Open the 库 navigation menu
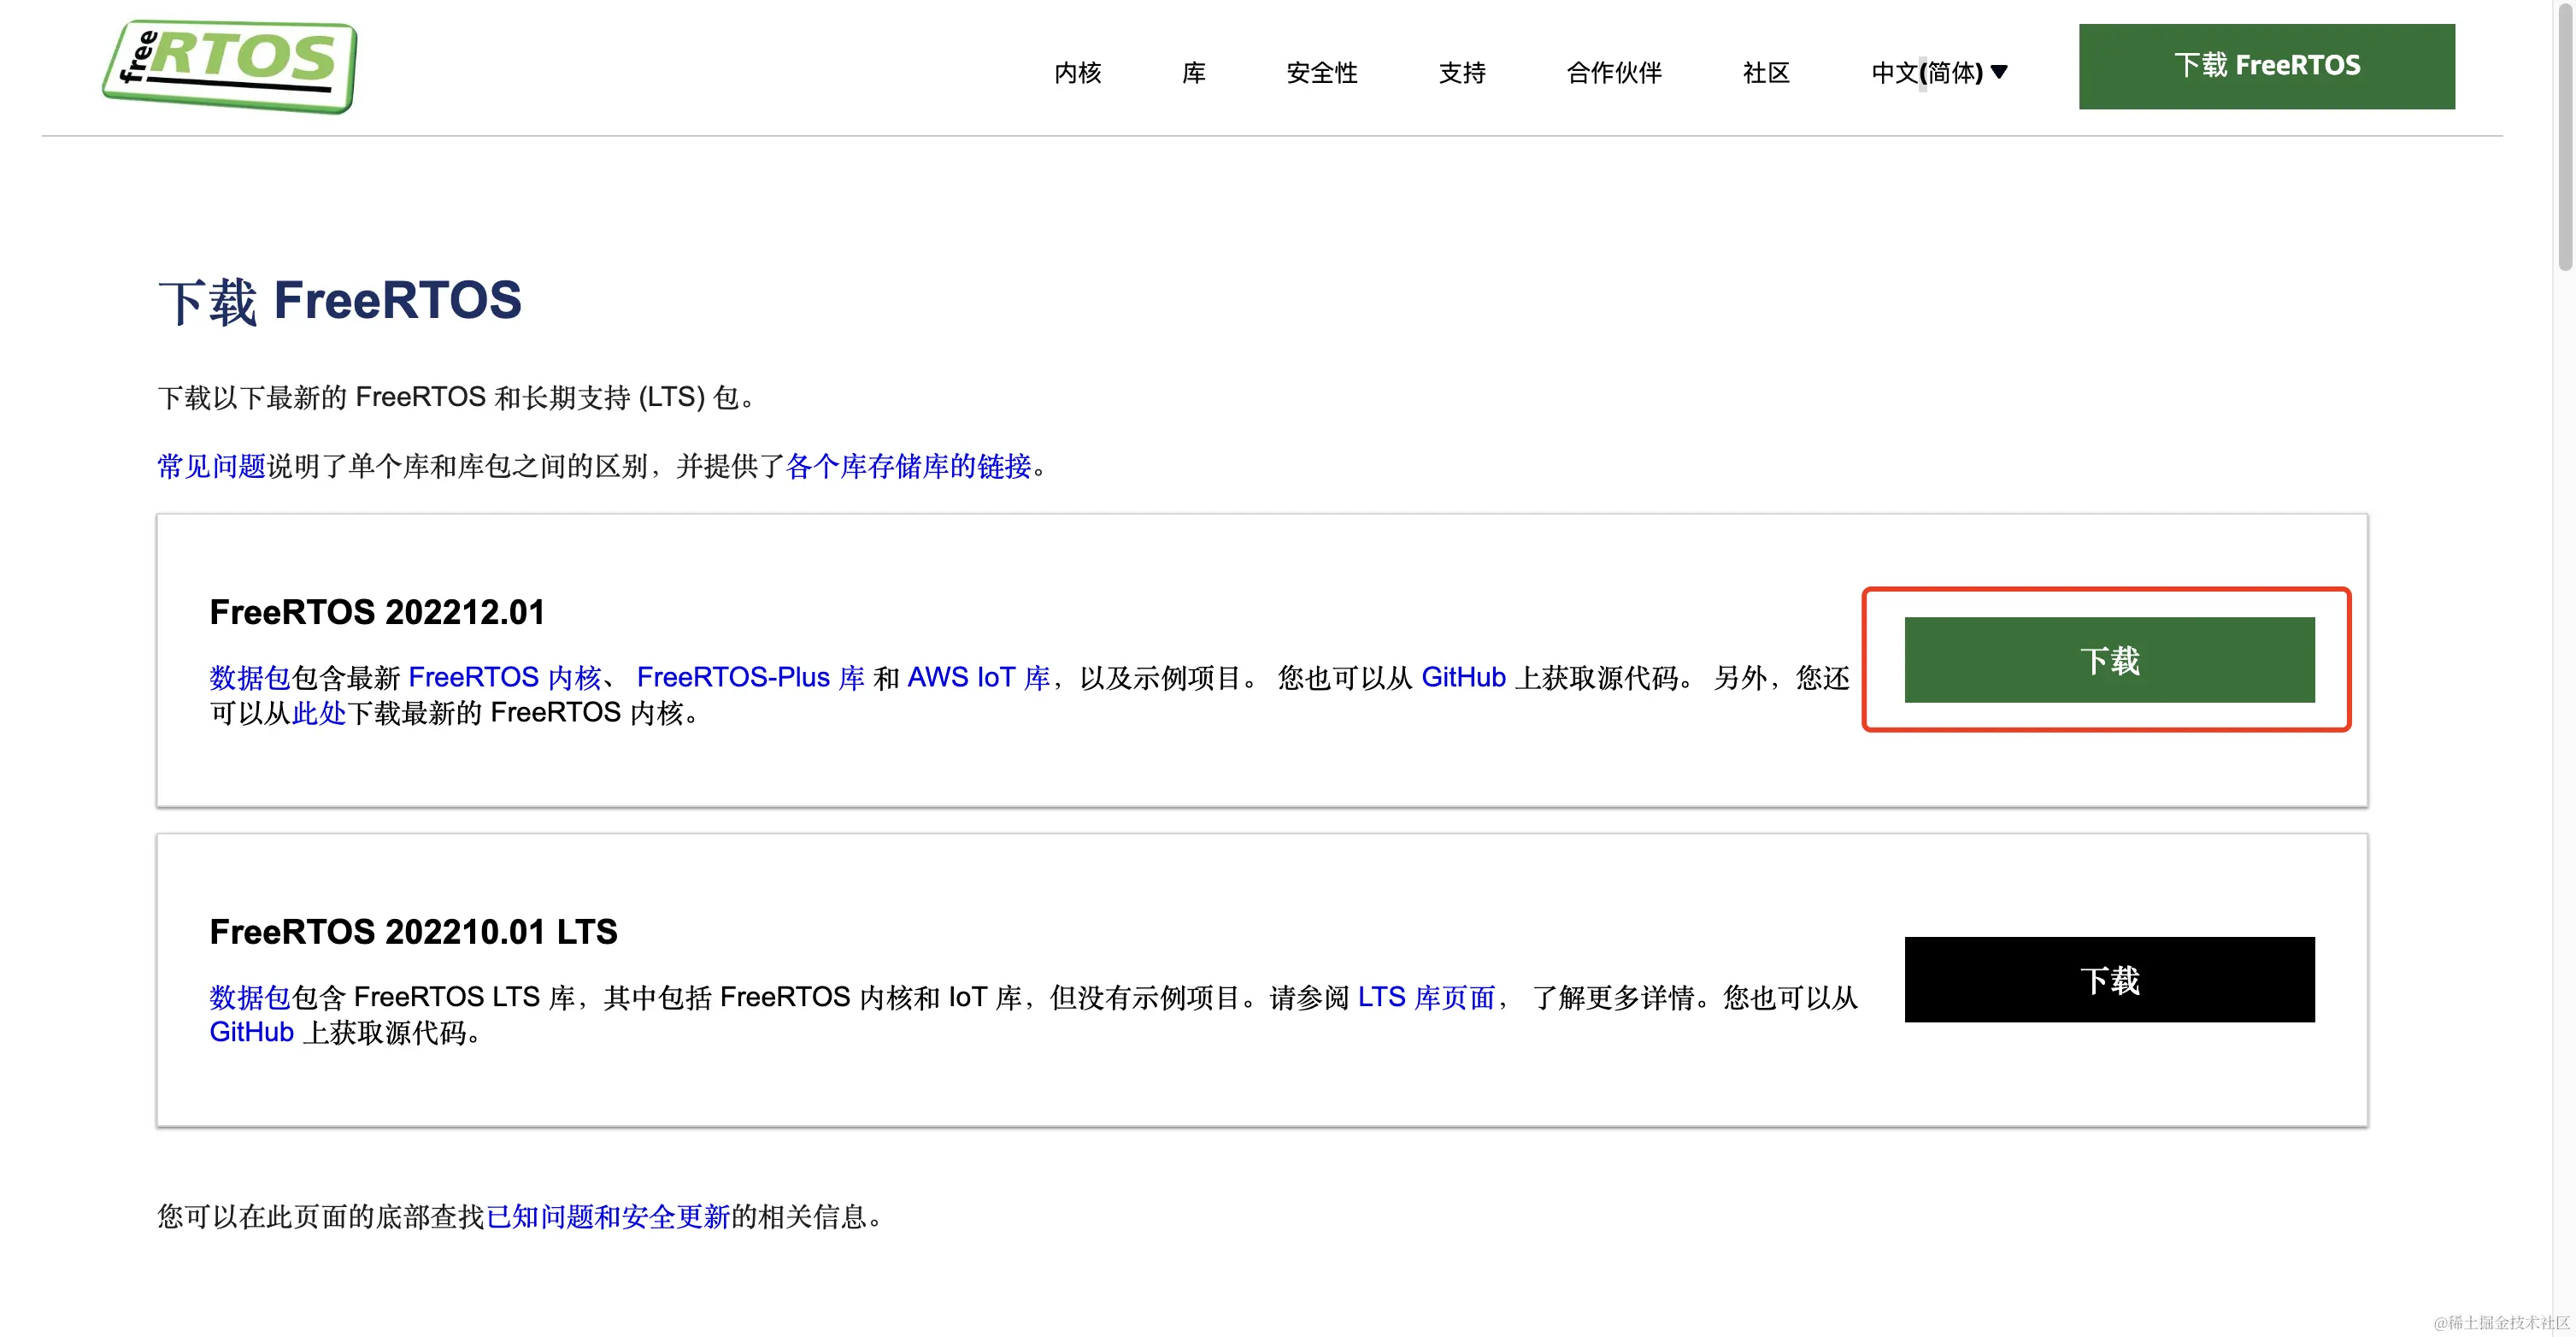This screenshot has width=2576, height=1337. [1193, 72]
